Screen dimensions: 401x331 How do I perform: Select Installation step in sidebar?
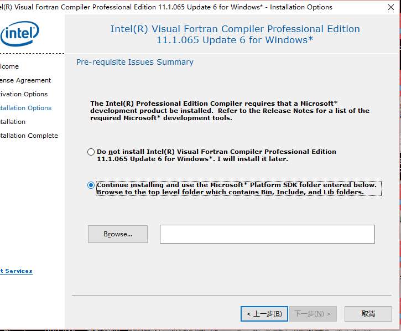(x=13, y=122)
